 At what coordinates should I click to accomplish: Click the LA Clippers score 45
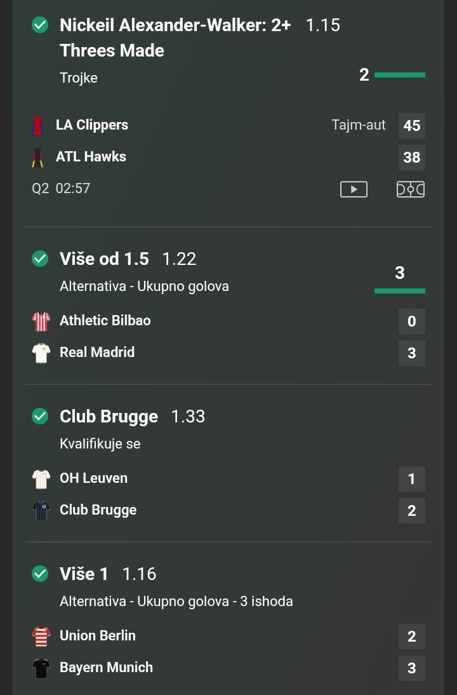click(411, 126)
